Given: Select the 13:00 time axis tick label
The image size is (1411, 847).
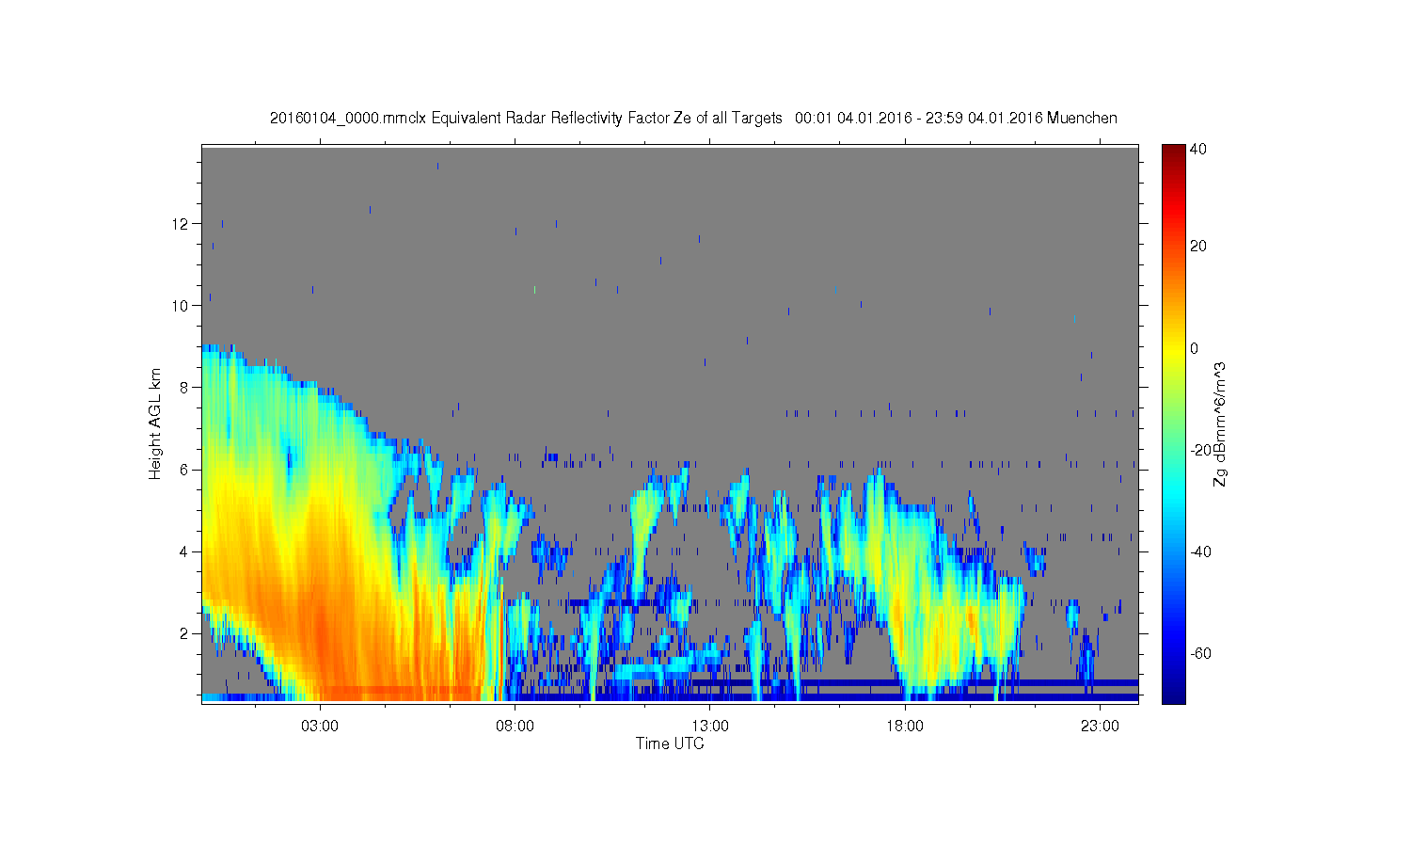Looking at the screenshot, I should tap(710, 727).
